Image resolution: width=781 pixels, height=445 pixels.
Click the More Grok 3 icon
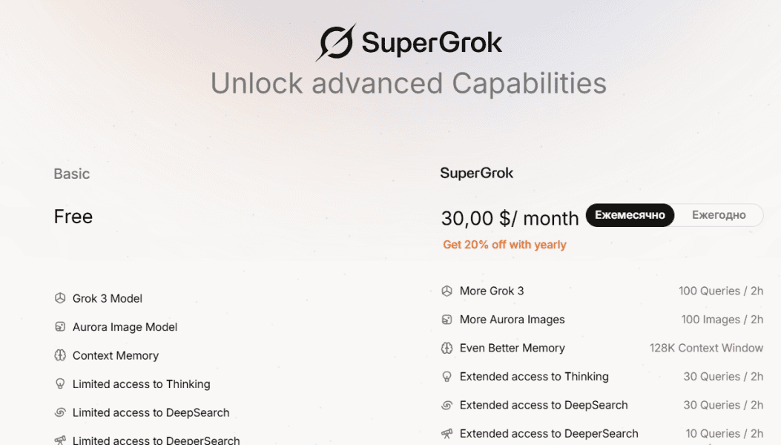(447, 291)
